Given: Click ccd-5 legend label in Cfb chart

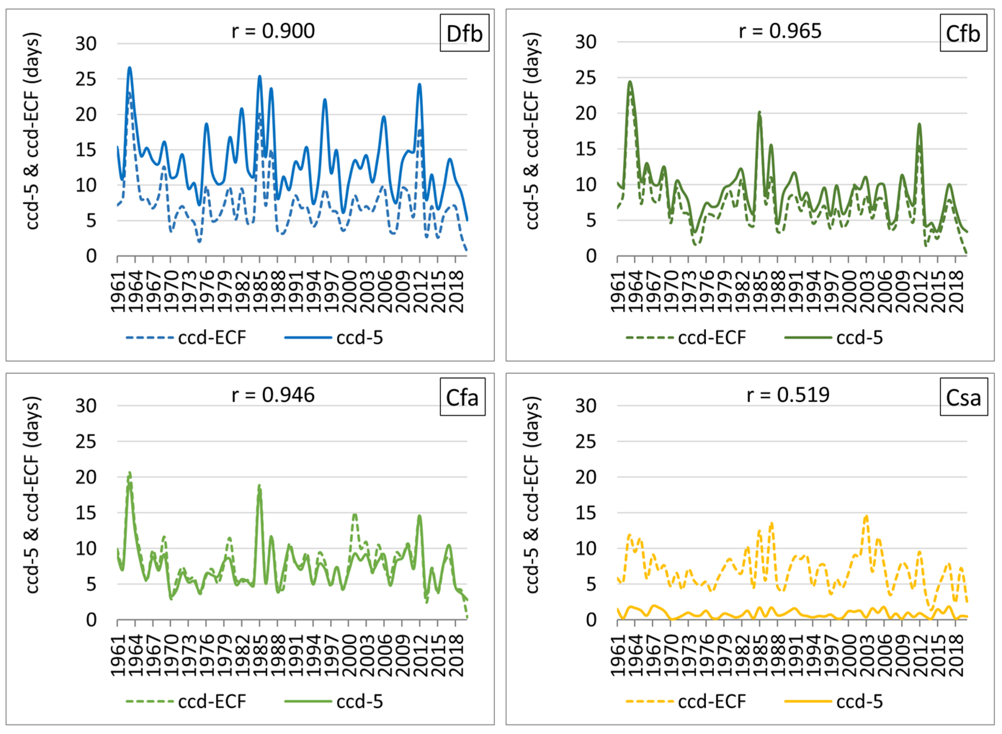Looking at the screenshot, I should (860, 337).
